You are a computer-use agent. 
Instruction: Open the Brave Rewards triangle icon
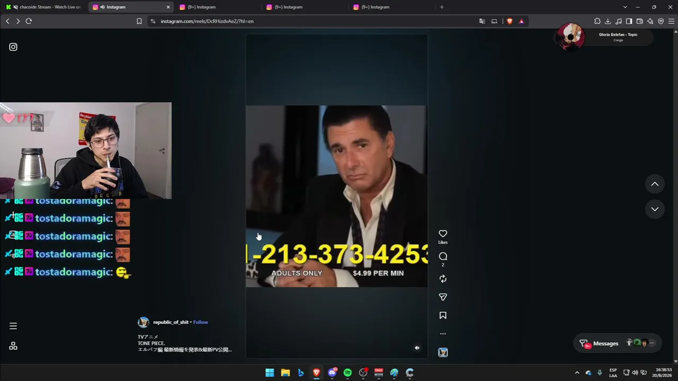(x=521, y=21)
